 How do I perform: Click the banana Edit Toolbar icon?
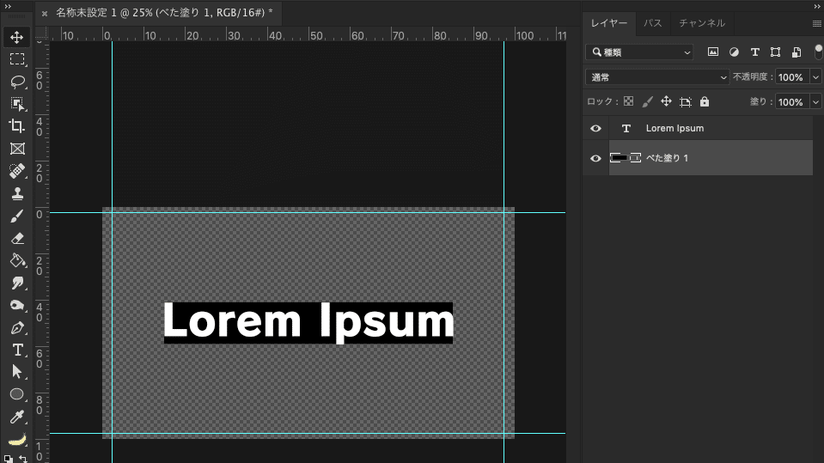pyautogui.click(x=17, y=439)
